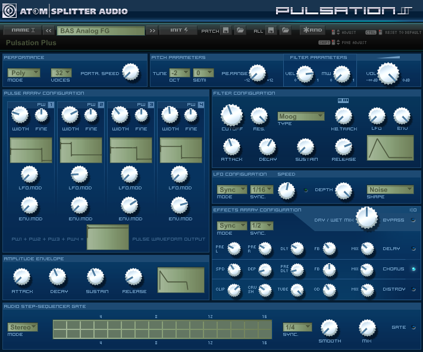Open the sequencer Stereo mode dropdown
This screenshot has height=352, width=423.
pos(23,327)
